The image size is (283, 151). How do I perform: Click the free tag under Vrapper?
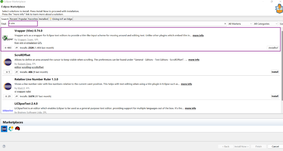(x=17, y=43)
